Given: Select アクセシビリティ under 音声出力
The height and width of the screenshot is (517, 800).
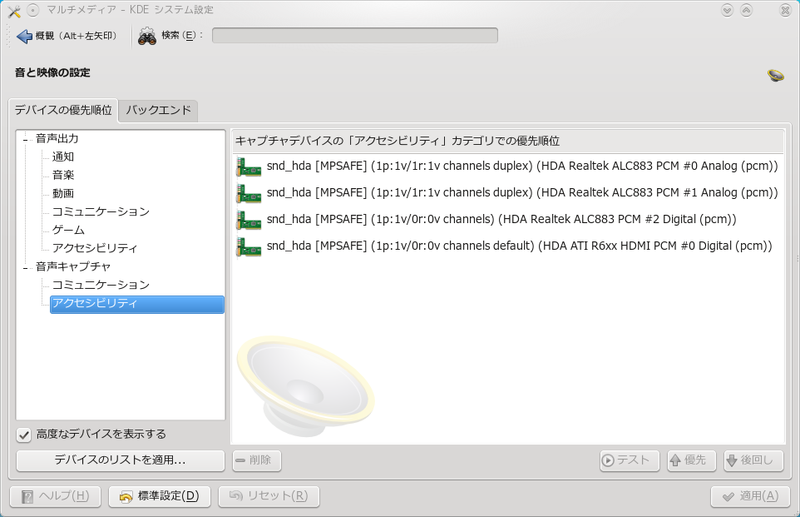Looking at the screenshot, I should pos(95,248).
